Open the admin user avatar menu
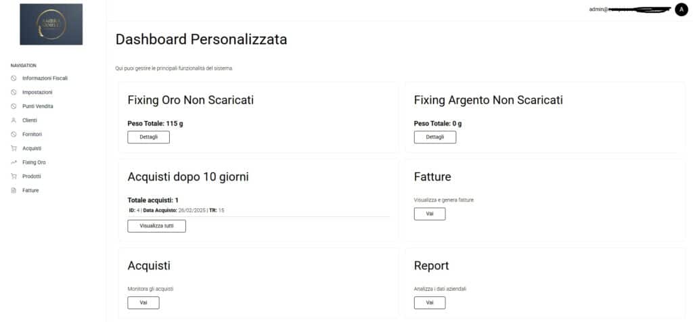693x322 pixels. [x=681, y=9]
